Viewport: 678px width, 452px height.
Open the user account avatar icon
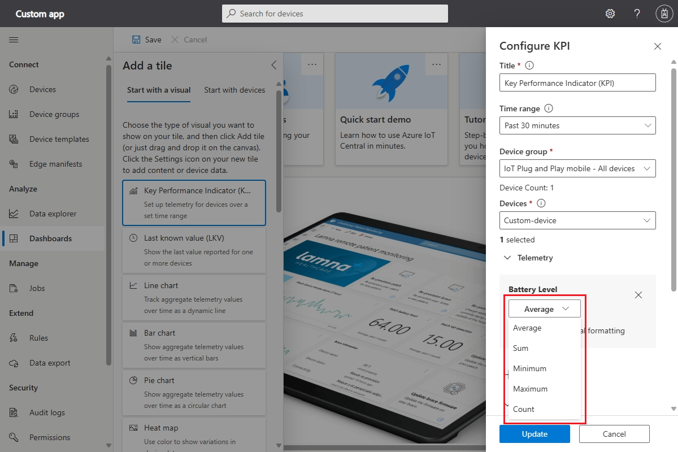[x=663, y=14]
